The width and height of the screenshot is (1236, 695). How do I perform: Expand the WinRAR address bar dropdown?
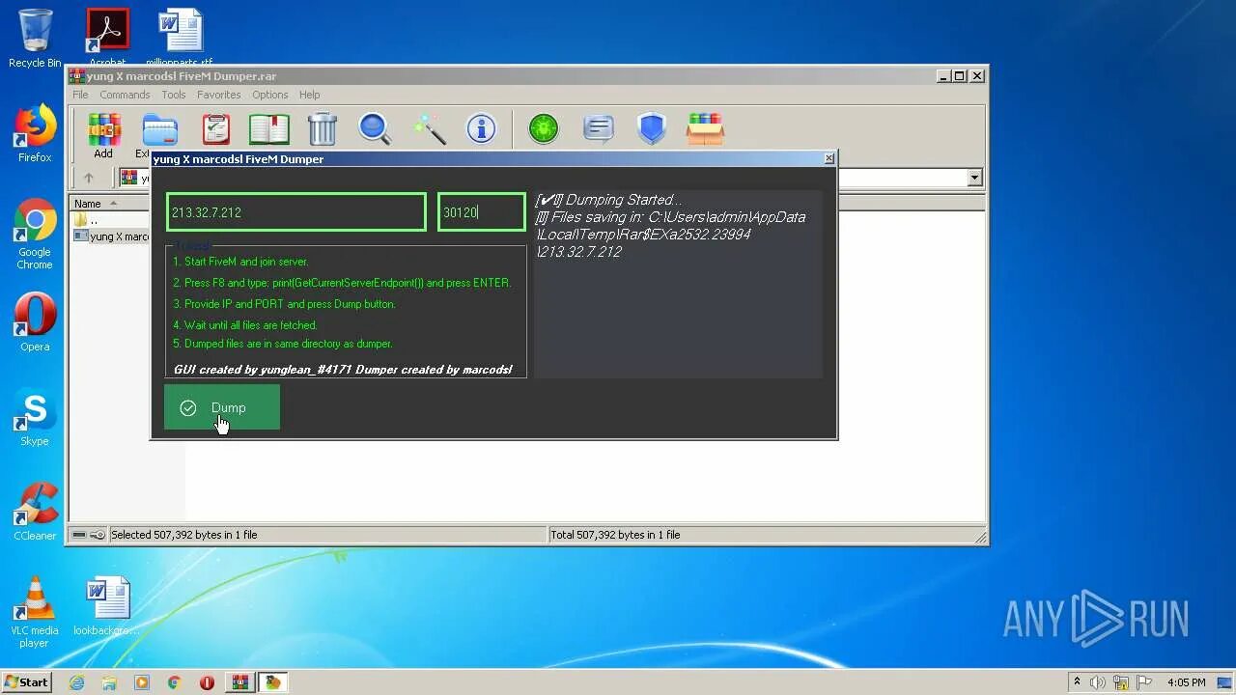[974, 178]
